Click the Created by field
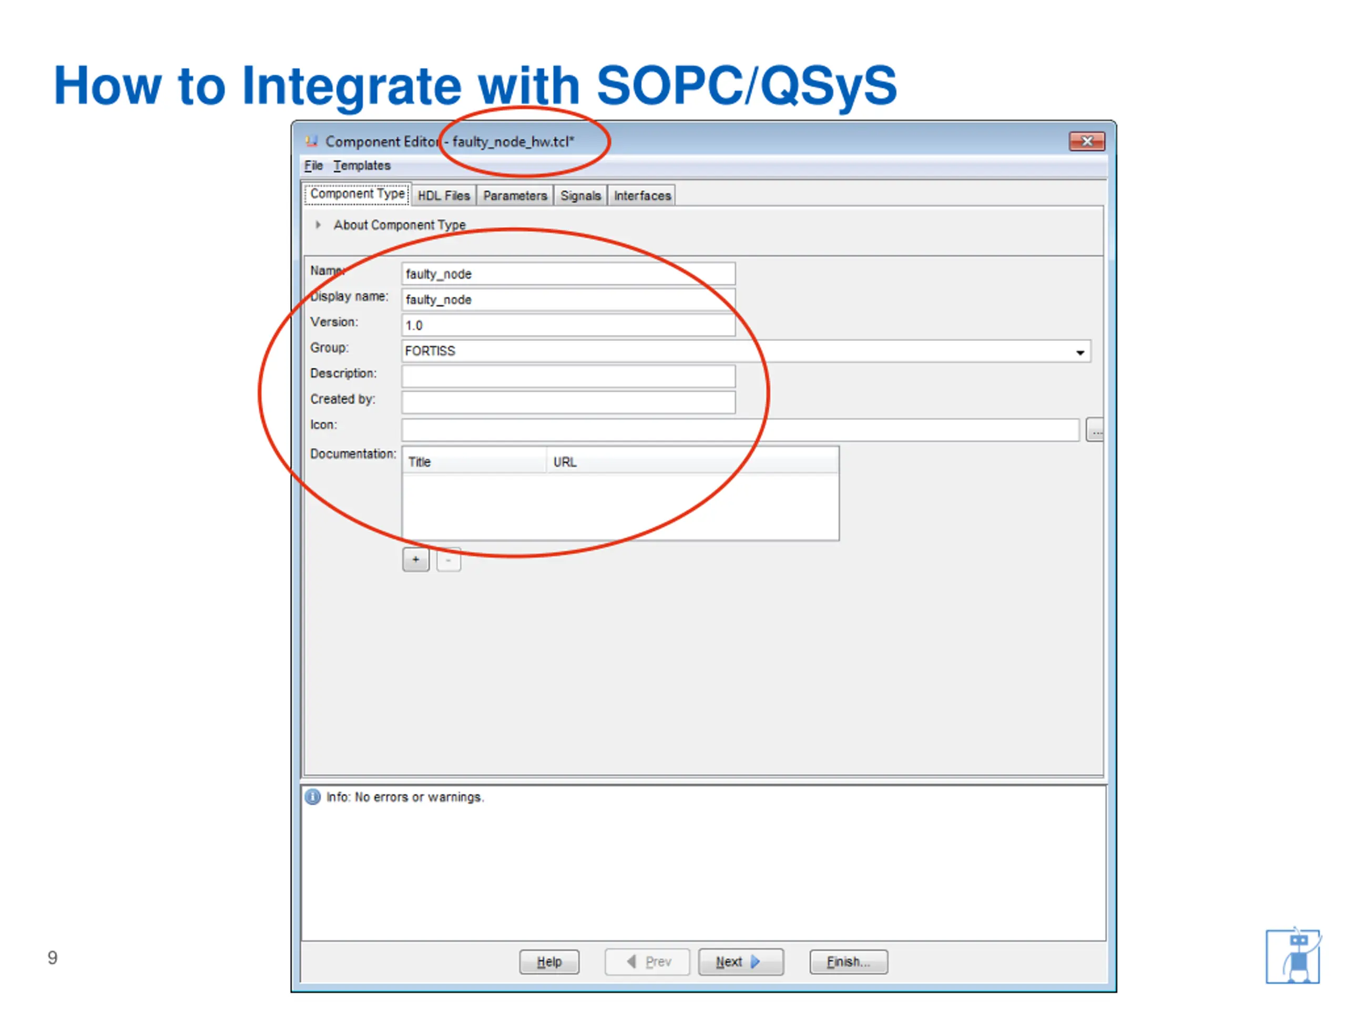 [568, 402]
